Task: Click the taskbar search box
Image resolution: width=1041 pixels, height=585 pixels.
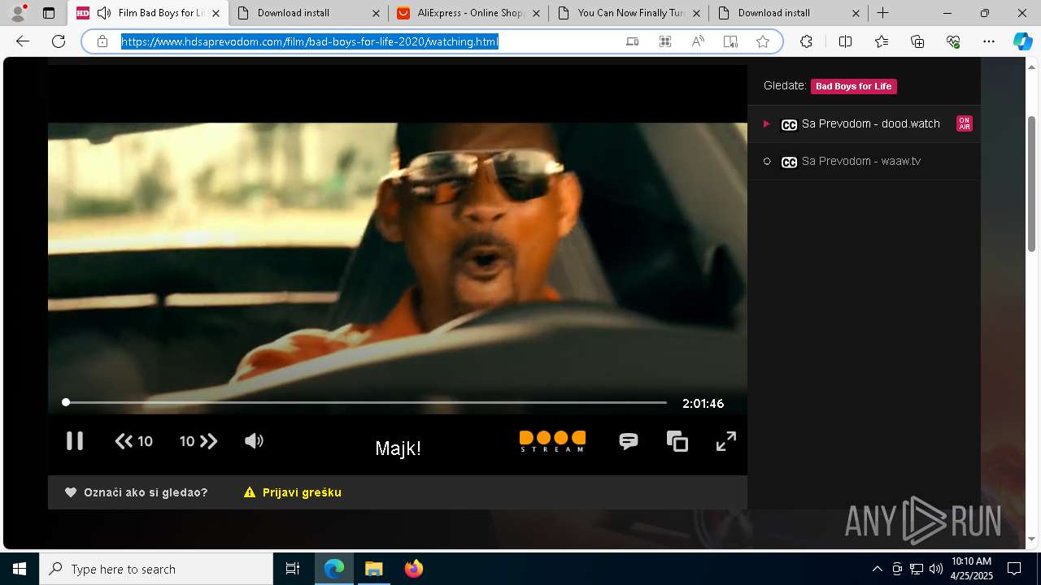Action: pyautogui.click(x=156, y=569)
